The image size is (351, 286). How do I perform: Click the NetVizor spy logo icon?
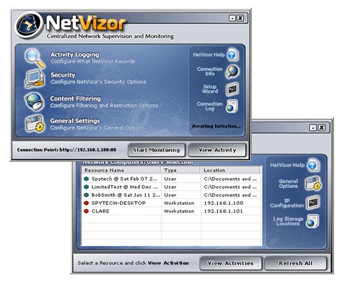tap(29, 25)
